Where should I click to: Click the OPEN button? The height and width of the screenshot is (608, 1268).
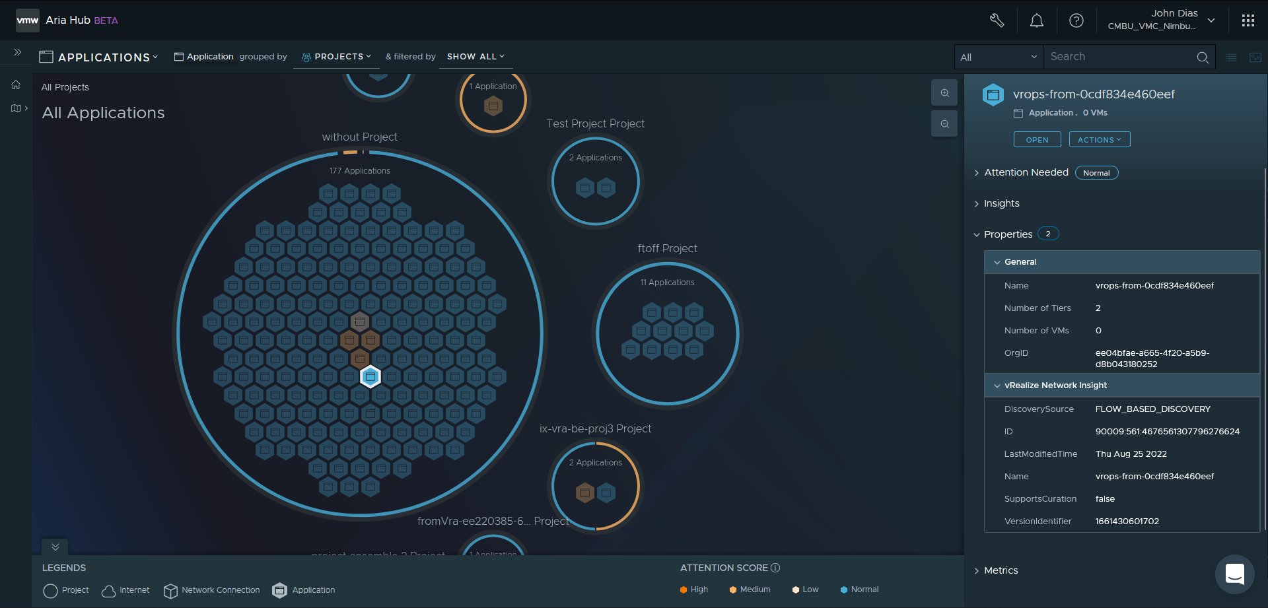coord(1037,140)
